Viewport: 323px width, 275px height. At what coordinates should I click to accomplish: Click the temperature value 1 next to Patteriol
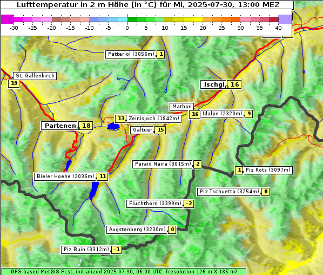[x=161, y=54]
